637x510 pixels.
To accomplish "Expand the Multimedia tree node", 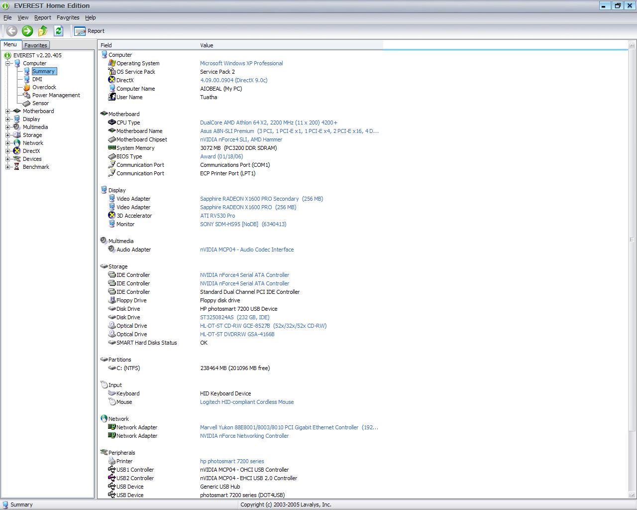I will tap(8, 127).
